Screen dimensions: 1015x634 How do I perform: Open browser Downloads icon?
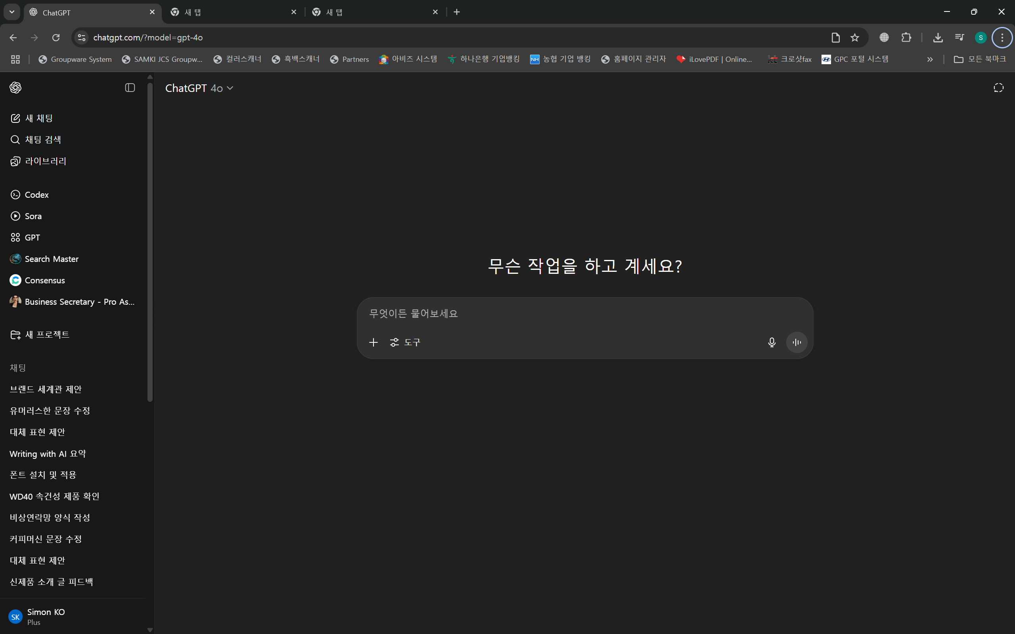point(938,38)
